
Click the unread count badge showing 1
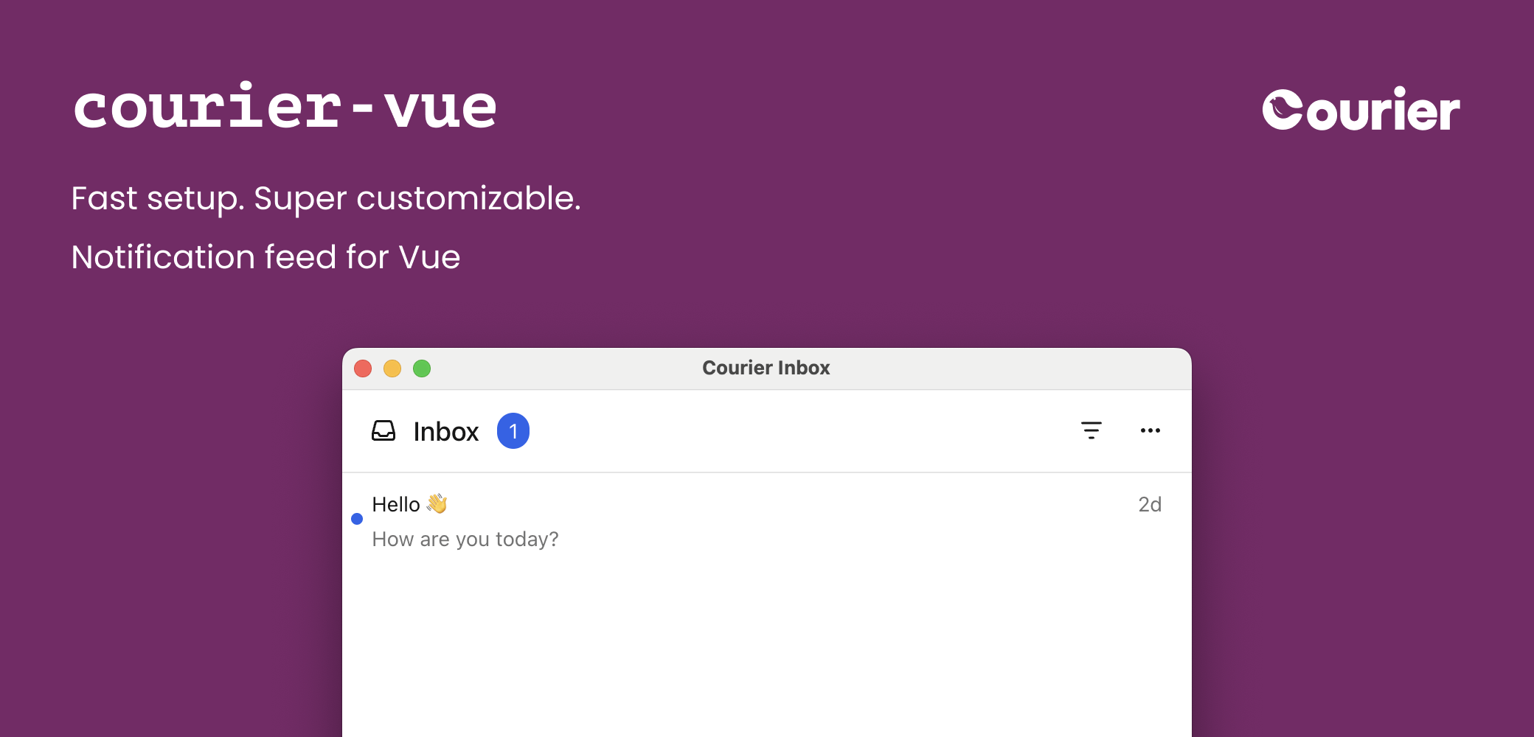point(513,431)
